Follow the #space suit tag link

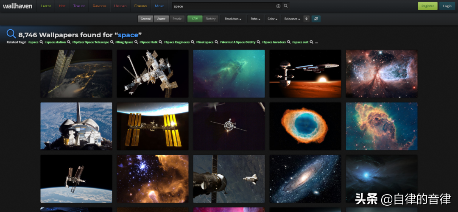click(x=300, y=42)
